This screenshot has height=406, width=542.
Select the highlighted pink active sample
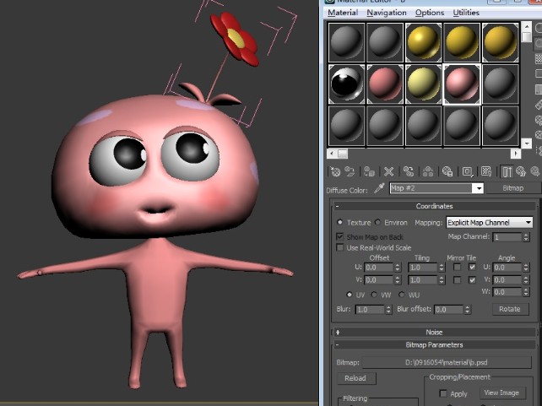[x=462, y=84]
